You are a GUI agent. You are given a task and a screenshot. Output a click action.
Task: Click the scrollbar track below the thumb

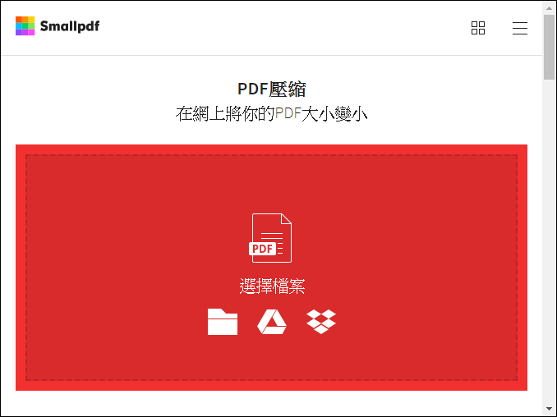[549, 241]
